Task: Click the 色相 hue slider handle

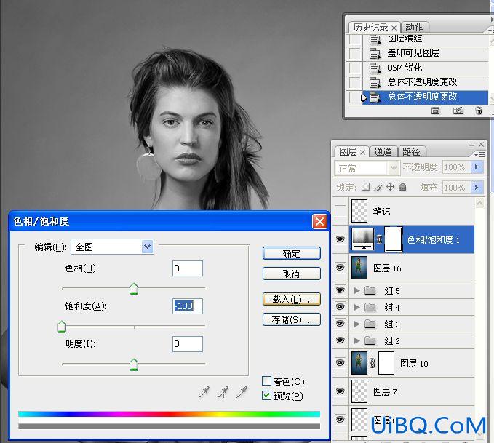Action: pyautogui.click(x=134, y=289)
